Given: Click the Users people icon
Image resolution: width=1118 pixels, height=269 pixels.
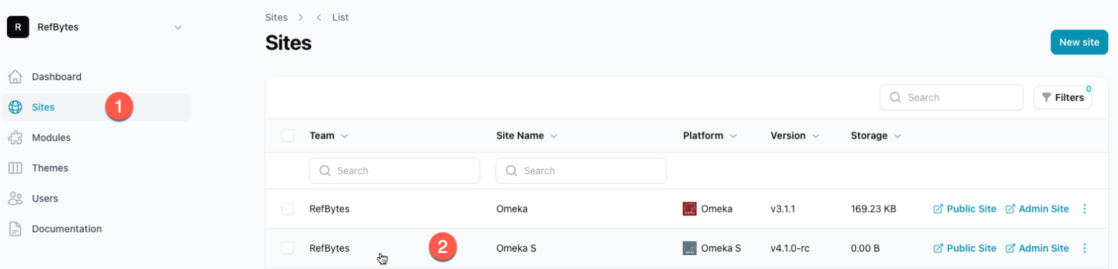Looking at the screenshot, I should pyautogui.click(x=15, y=199).
